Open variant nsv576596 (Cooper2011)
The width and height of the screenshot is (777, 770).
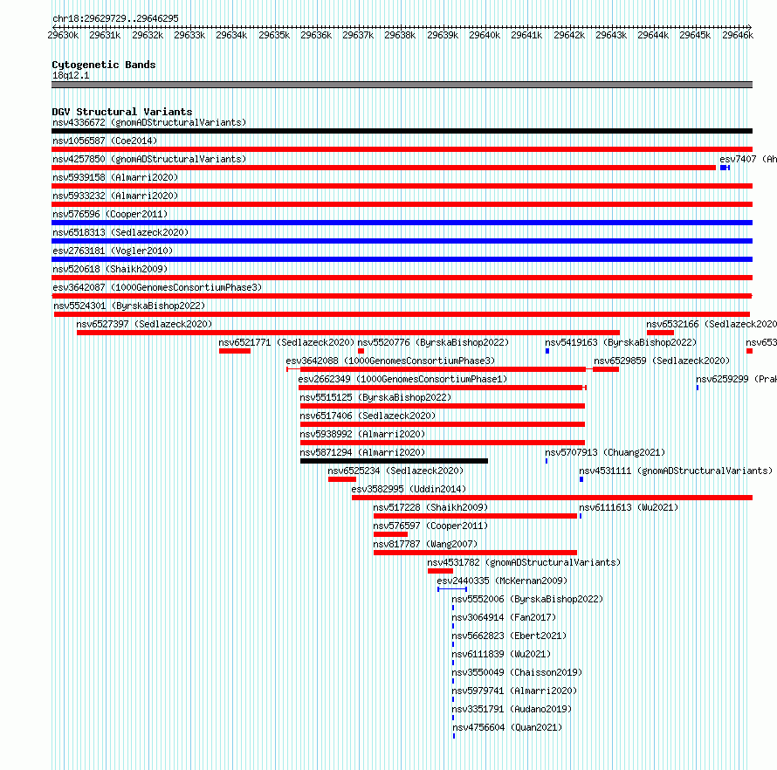pos(110,214)
